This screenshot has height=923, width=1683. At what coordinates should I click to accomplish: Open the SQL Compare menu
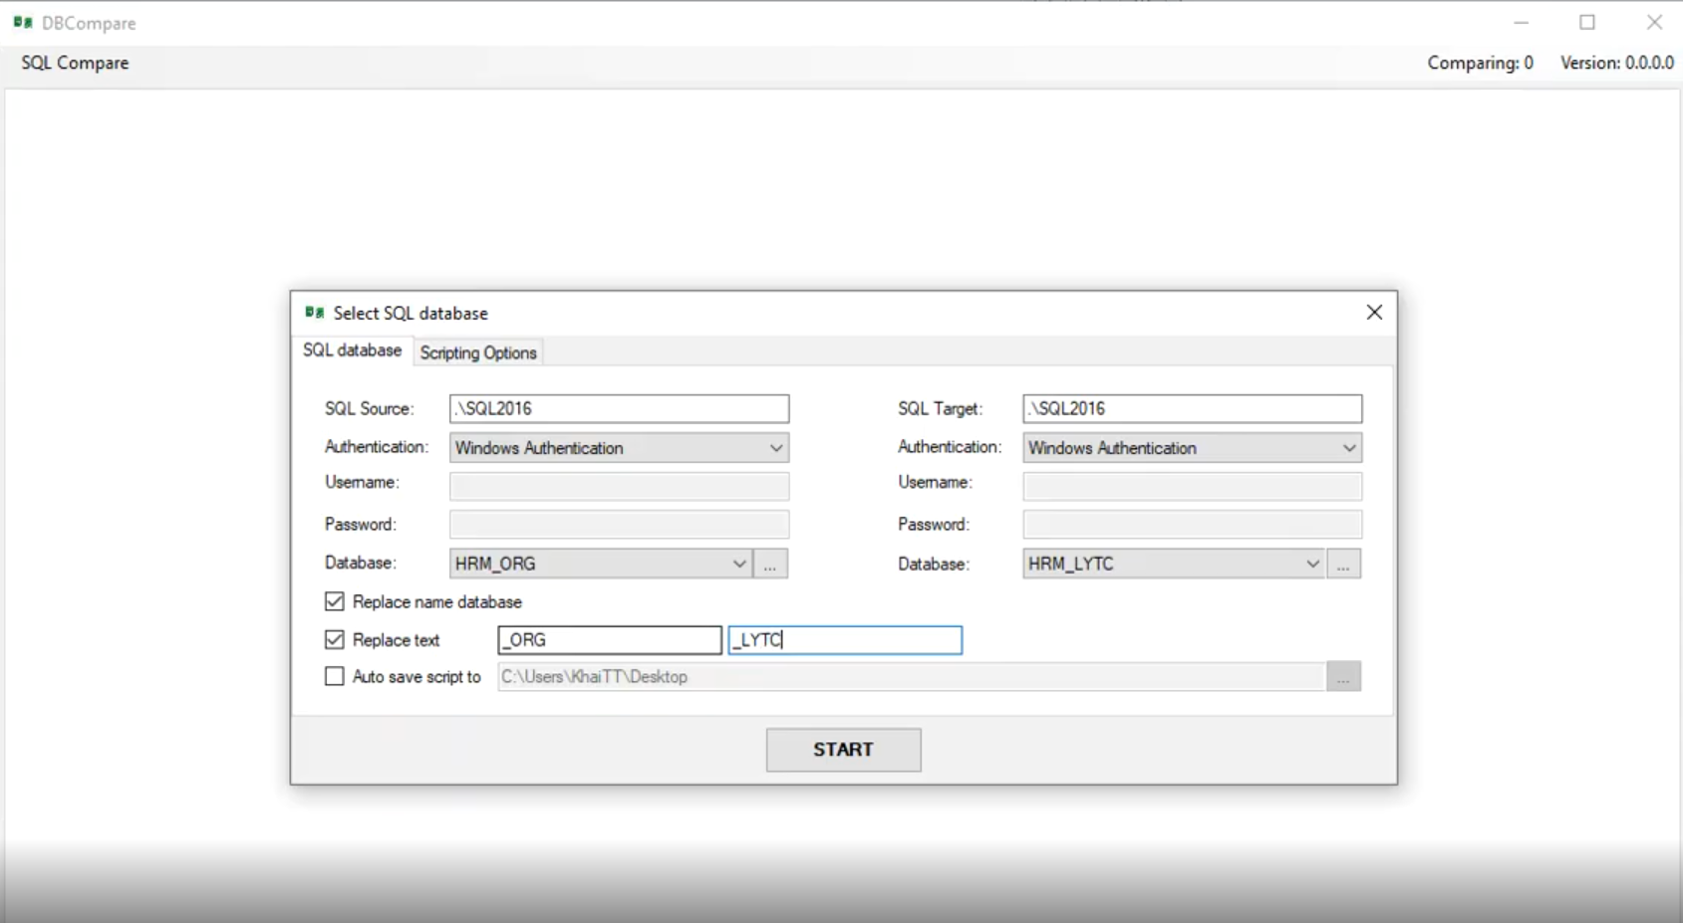pyautogui.click(x=75, y=63)
